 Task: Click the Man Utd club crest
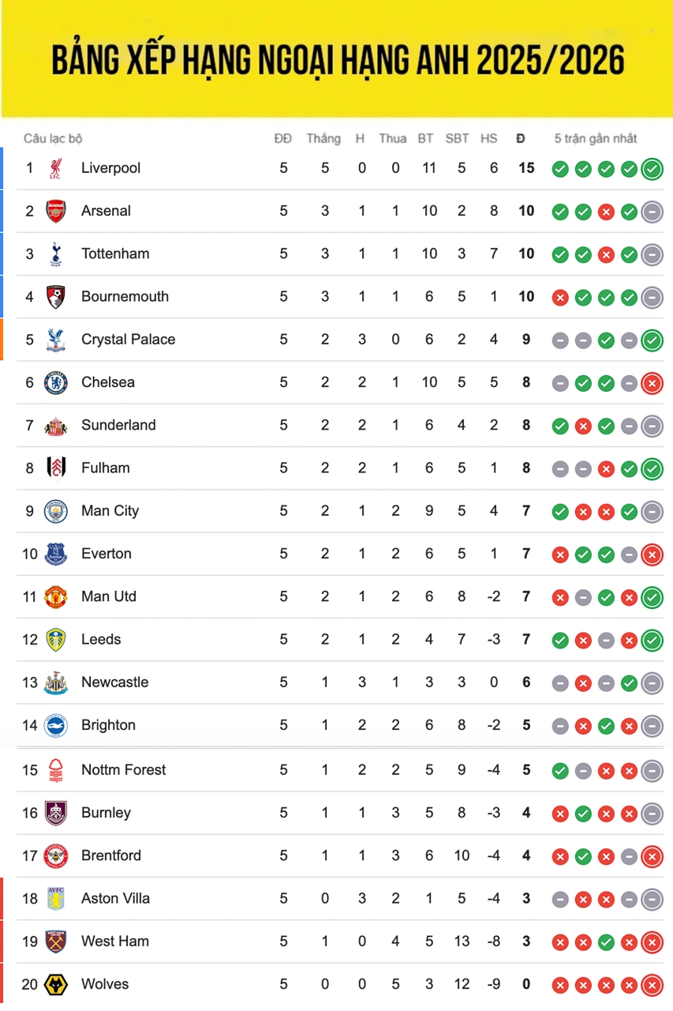coord(55,596)
